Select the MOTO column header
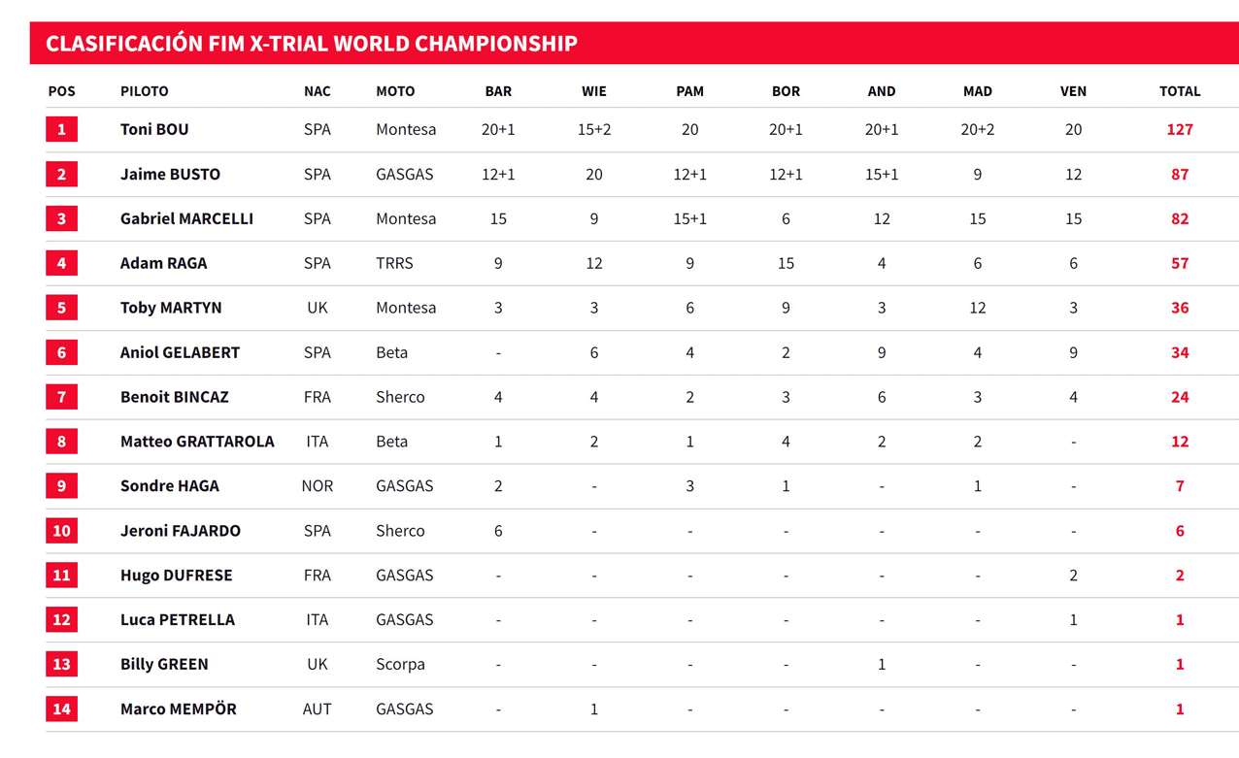This screenshot has height=758, width=1239. pyautogui.click(x=395, y=91)
